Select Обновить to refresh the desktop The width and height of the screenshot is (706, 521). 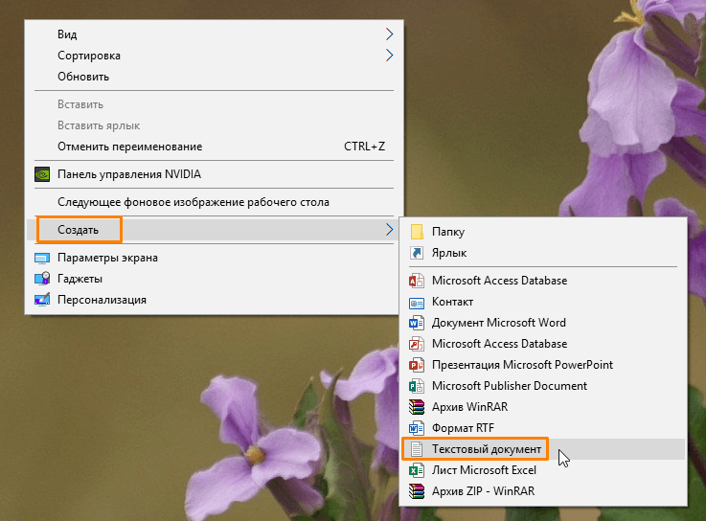tap(215, 77)
